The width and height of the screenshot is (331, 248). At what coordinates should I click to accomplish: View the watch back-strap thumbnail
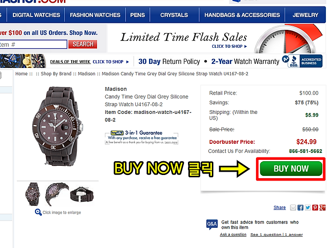[82, 194]
